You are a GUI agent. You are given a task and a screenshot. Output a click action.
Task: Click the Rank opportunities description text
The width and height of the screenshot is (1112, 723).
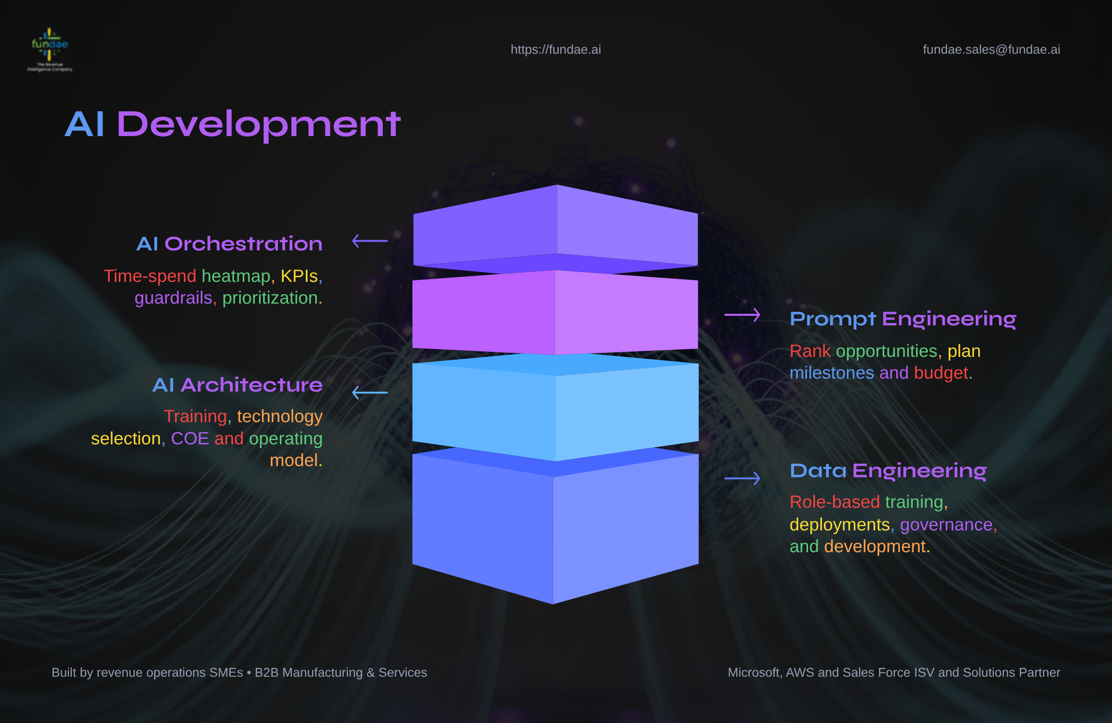[885, 362]
